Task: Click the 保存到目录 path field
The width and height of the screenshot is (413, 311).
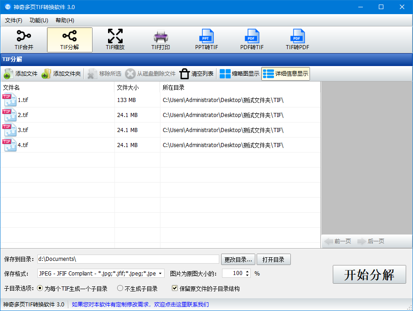Action: click(x=128, y=259)
